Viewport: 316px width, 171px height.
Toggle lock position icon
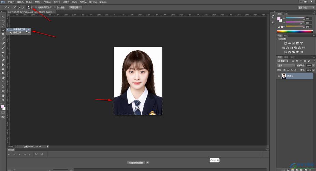click(x=292, y=70)
